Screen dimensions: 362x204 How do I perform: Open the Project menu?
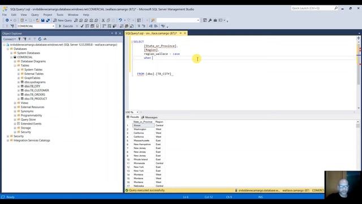pyautogui.click(x=48, y=15)
